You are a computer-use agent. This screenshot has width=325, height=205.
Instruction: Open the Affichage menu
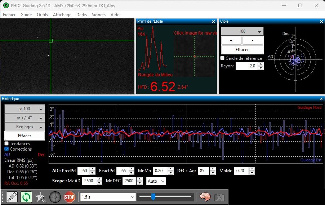[62, 15]
